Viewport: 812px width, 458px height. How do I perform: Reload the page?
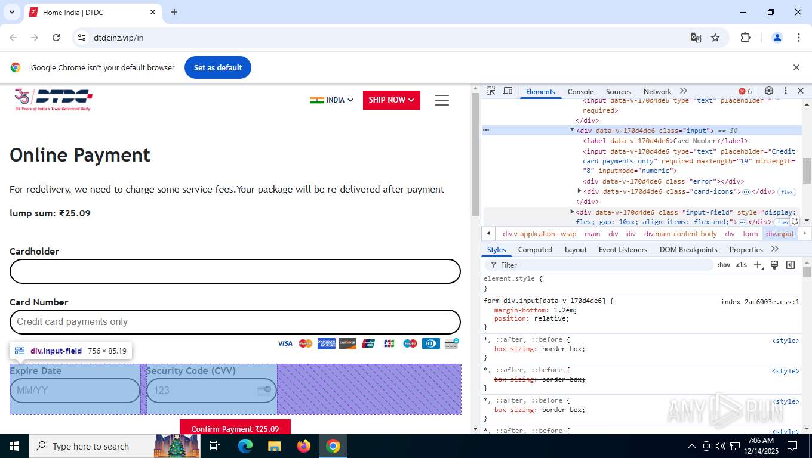56,38
